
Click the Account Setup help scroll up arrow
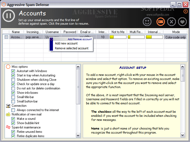[x=183, y=67]
